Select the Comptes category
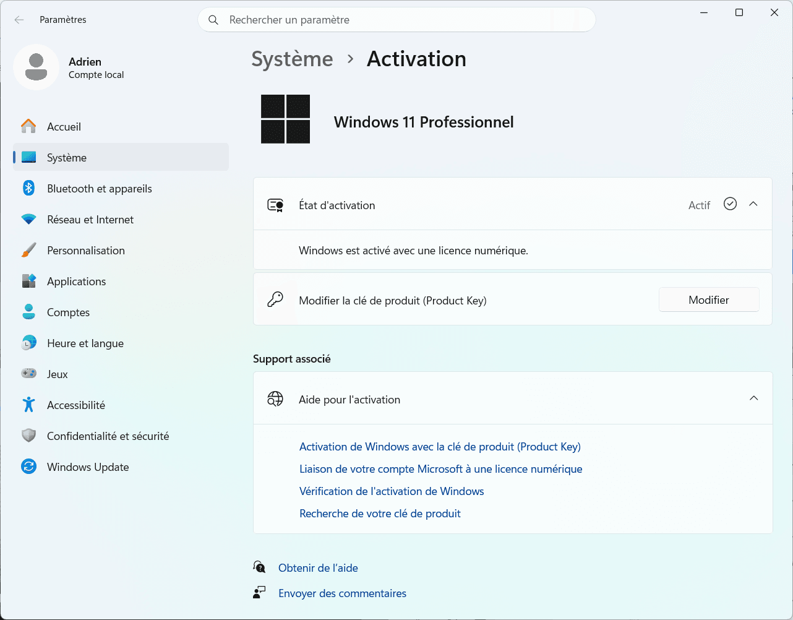Image resolution: width=793 pixels, height=620 pixels. point(121,312)
